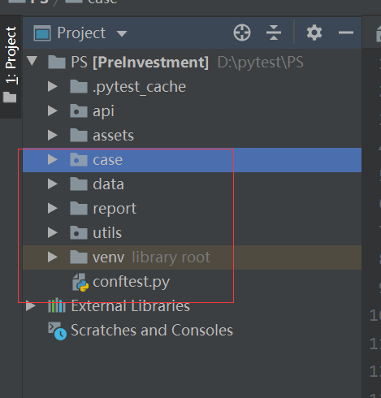Expand the venv folder arrow
The image size is (381, 398).
[53, 257]
